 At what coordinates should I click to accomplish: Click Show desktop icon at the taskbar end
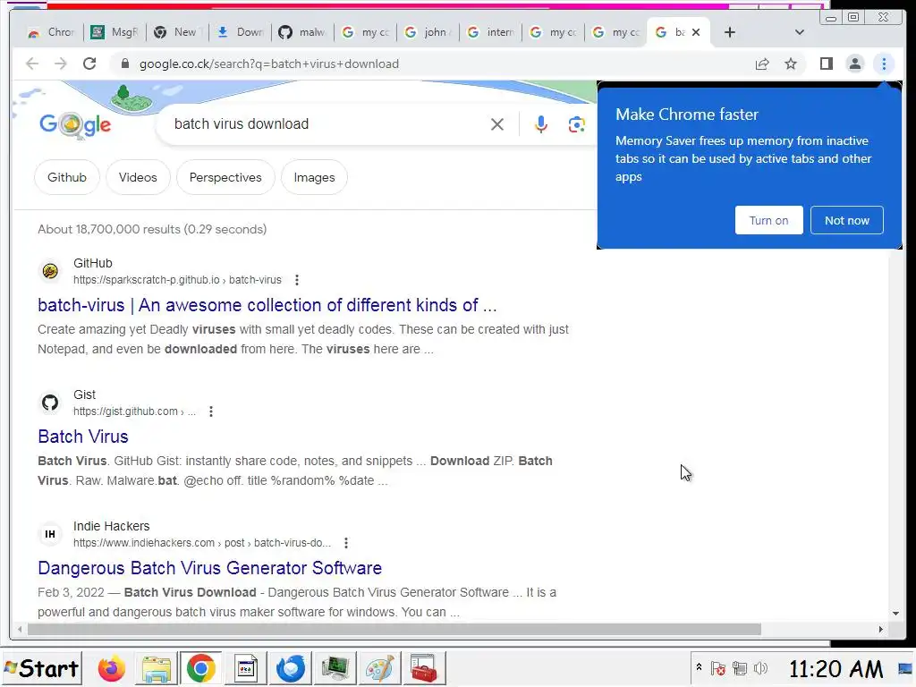pos(905,668)
